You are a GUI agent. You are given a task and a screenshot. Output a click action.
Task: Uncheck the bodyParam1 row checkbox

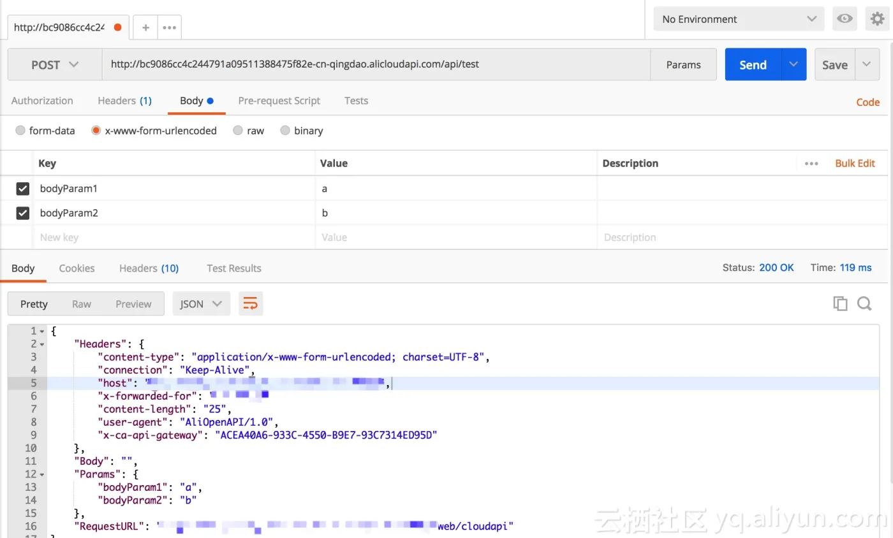pos(23,189)
